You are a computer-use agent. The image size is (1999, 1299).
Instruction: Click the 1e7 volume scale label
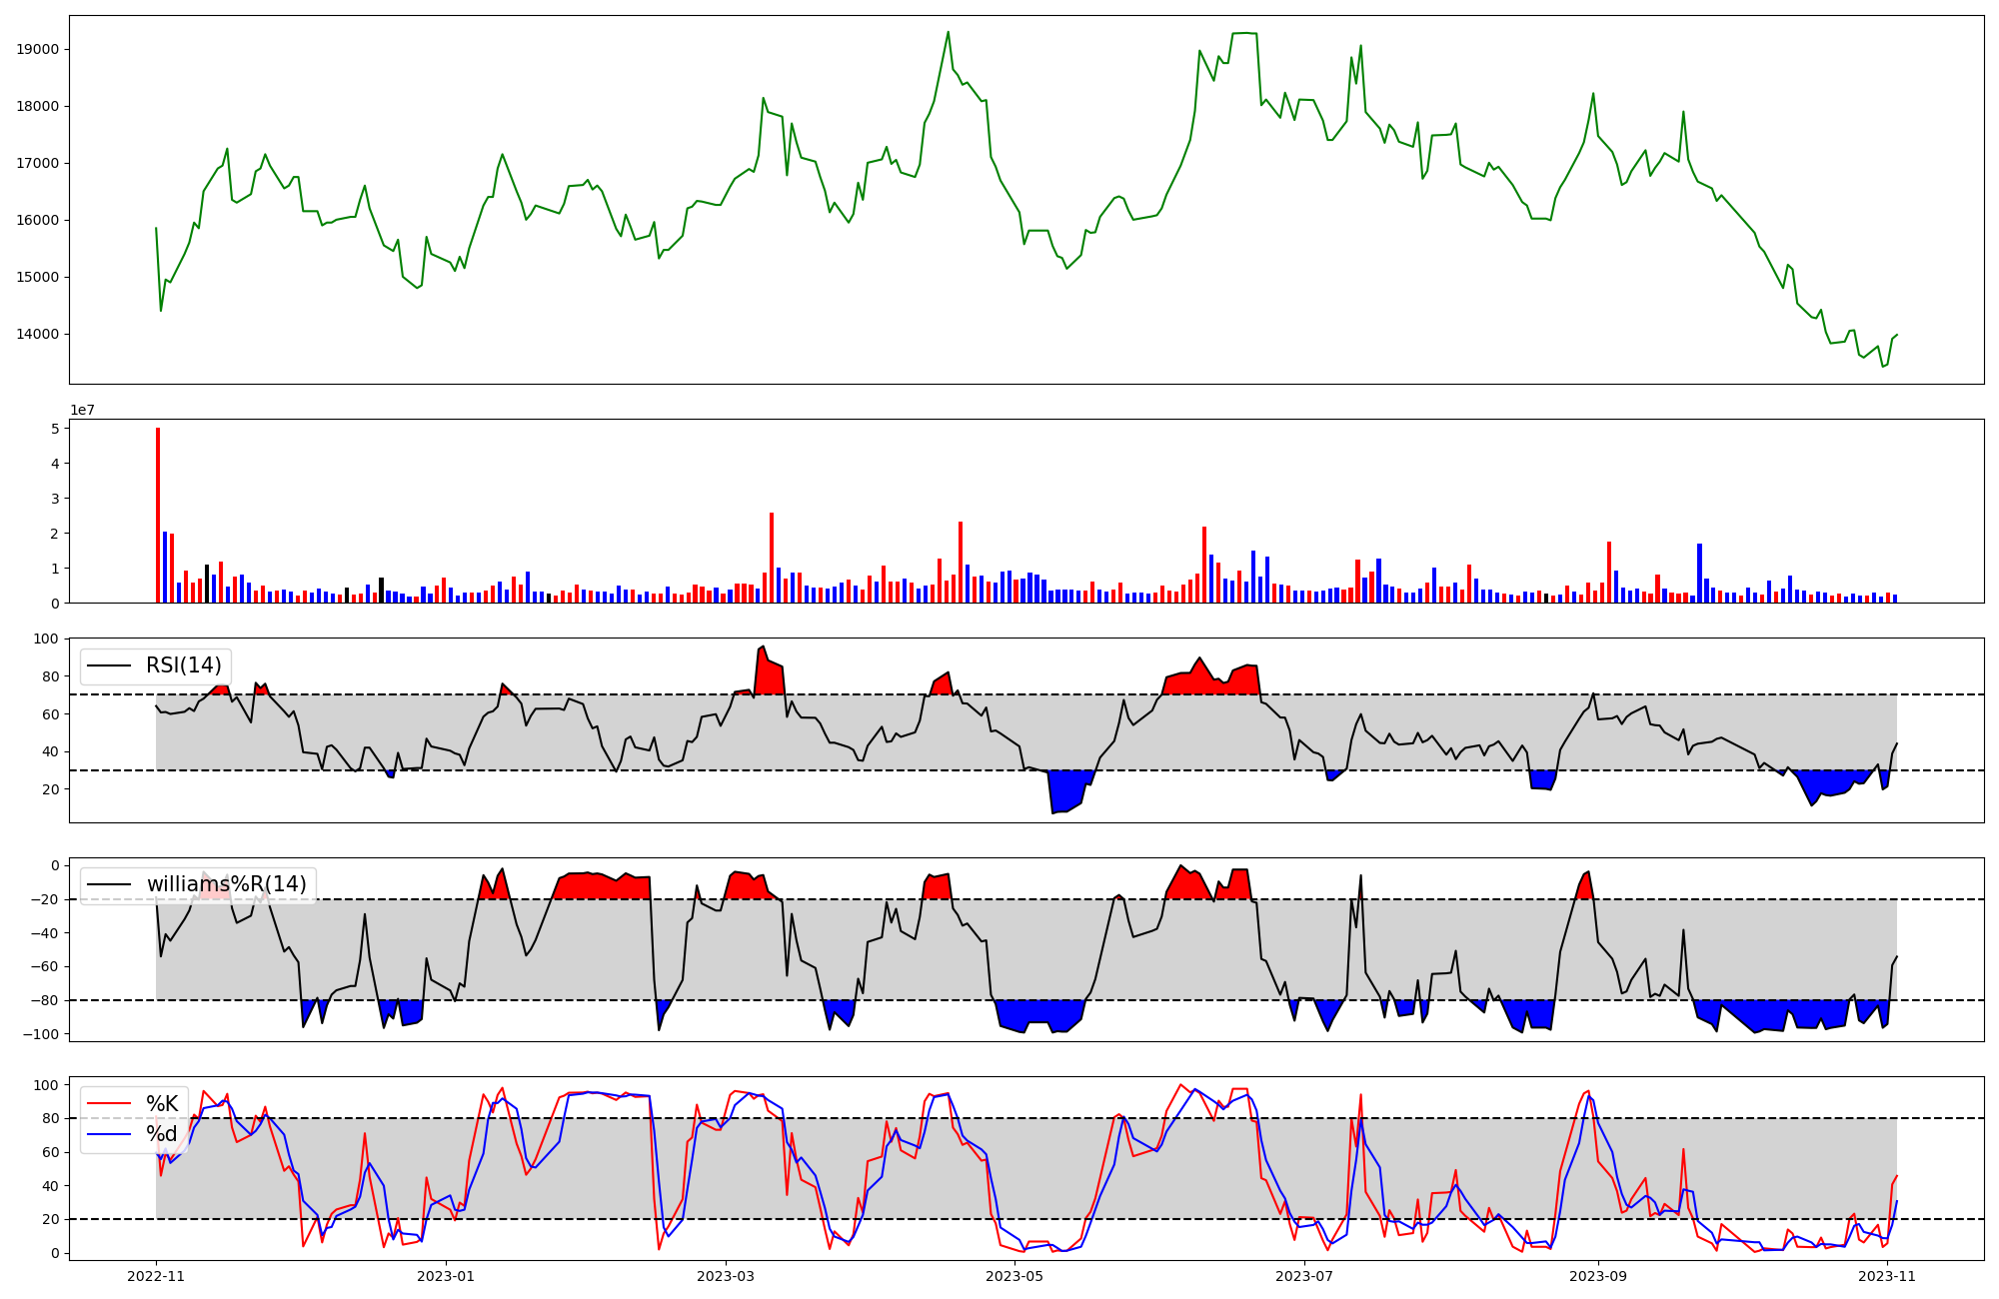tap(82, 410)
